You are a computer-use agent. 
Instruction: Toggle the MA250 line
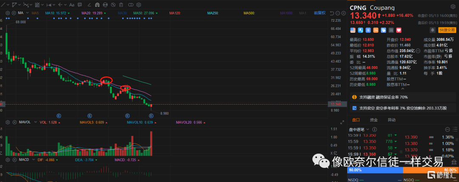(x=213, y=13)
